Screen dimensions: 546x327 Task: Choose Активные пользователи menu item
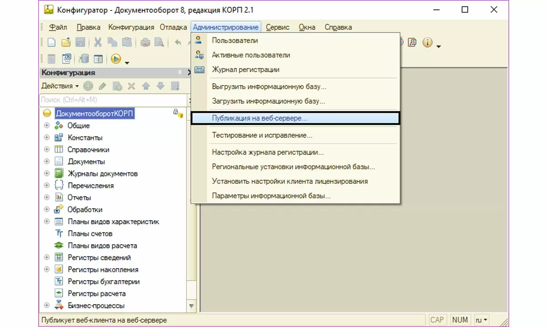coord(295,55)
